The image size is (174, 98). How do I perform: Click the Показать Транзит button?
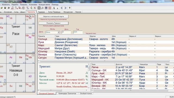(x=54, y=23)
